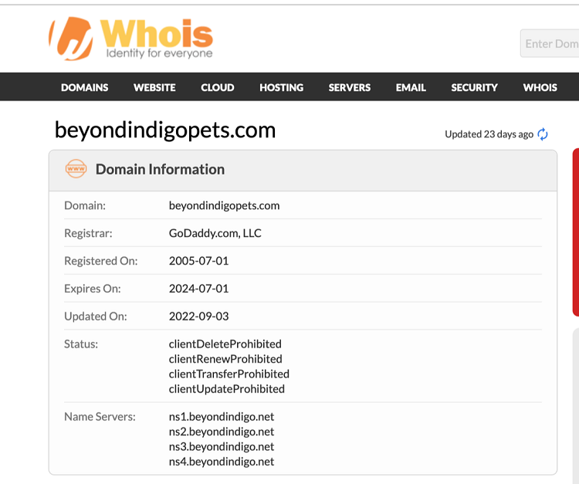Viewport: 579px width, 484px height.
Task: Refresh the whois record with blue arrows icon
Action: (543, 134)
